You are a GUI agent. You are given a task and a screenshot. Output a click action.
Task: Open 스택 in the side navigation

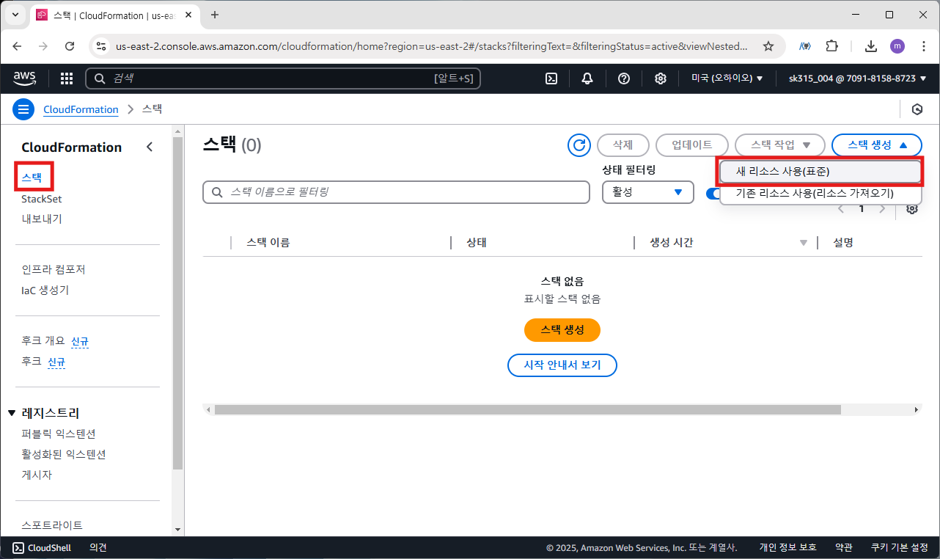(32, 178)
